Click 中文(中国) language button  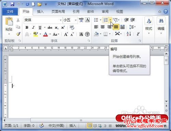(x=56, y=126)
